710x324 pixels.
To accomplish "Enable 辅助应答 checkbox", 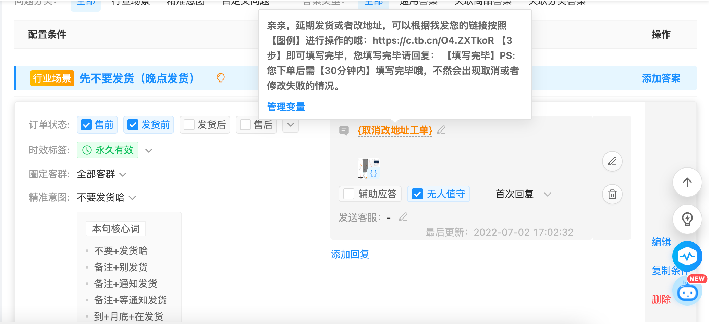I will (x=349, y=194).
